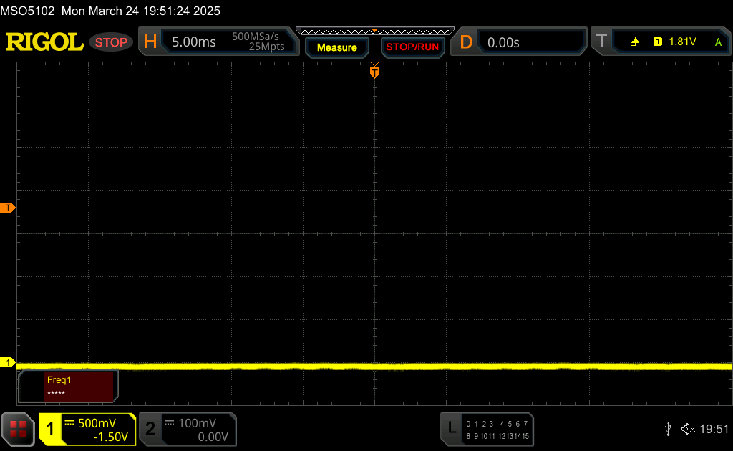
Task: Click the 25Mpts memory depth readout
Action: point(266,47)
